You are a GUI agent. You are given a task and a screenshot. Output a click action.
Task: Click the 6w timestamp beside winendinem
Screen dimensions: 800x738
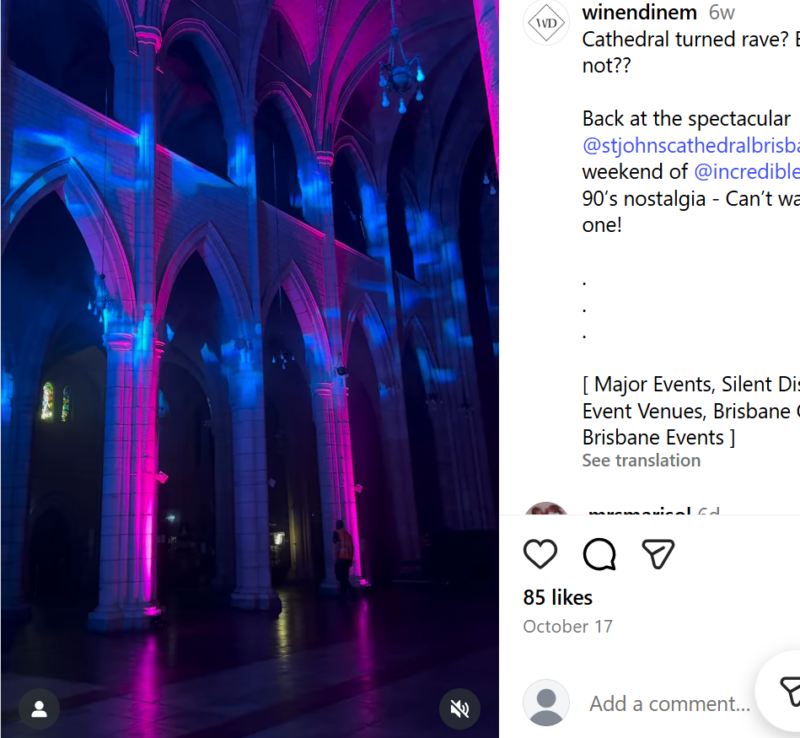click(x=722, y=13)
